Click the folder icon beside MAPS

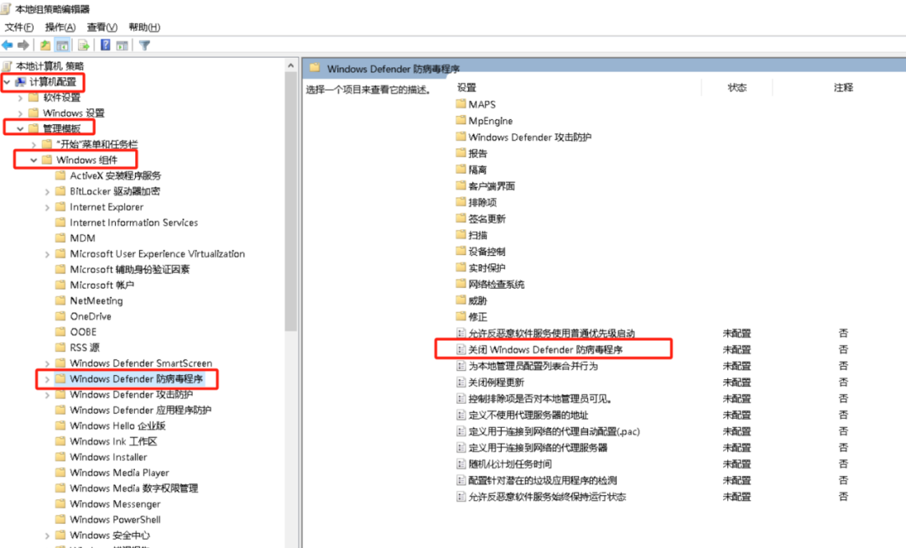tap(461, 104)
